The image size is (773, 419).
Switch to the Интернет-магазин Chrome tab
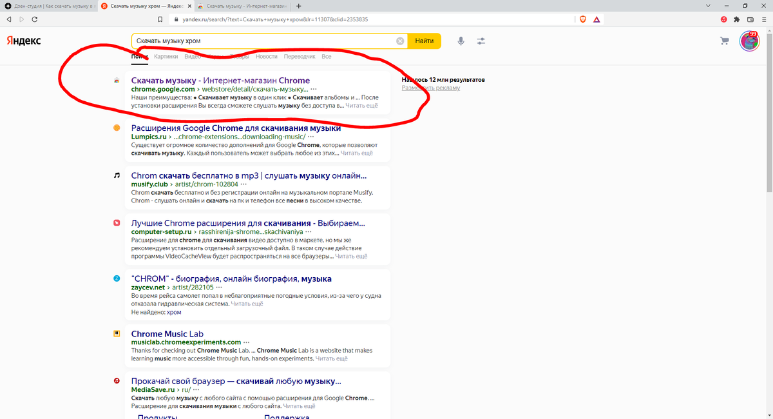pos(242,6)
